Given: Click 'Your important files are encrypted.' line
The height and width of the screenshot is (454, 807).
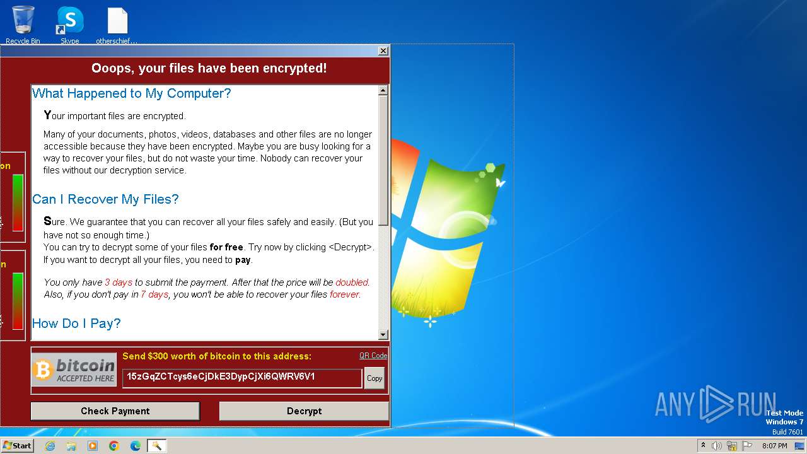Looking at the screenshot, I should (x=115, y=115).
